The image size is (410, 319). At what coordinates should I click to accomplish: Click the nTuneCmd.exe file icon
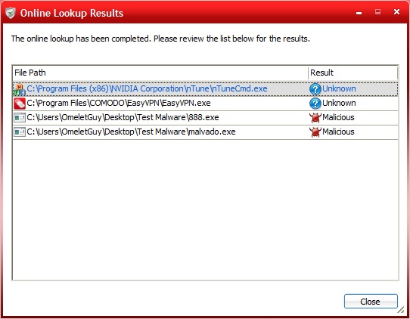(x=20, y=89)
